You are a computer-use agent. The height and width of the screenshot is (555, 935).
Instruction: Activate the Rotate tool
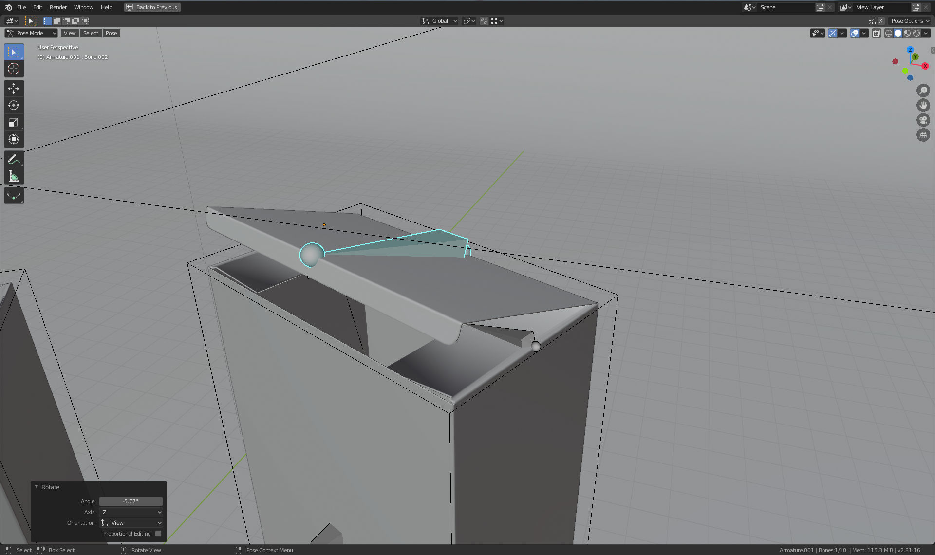[14, 105]
